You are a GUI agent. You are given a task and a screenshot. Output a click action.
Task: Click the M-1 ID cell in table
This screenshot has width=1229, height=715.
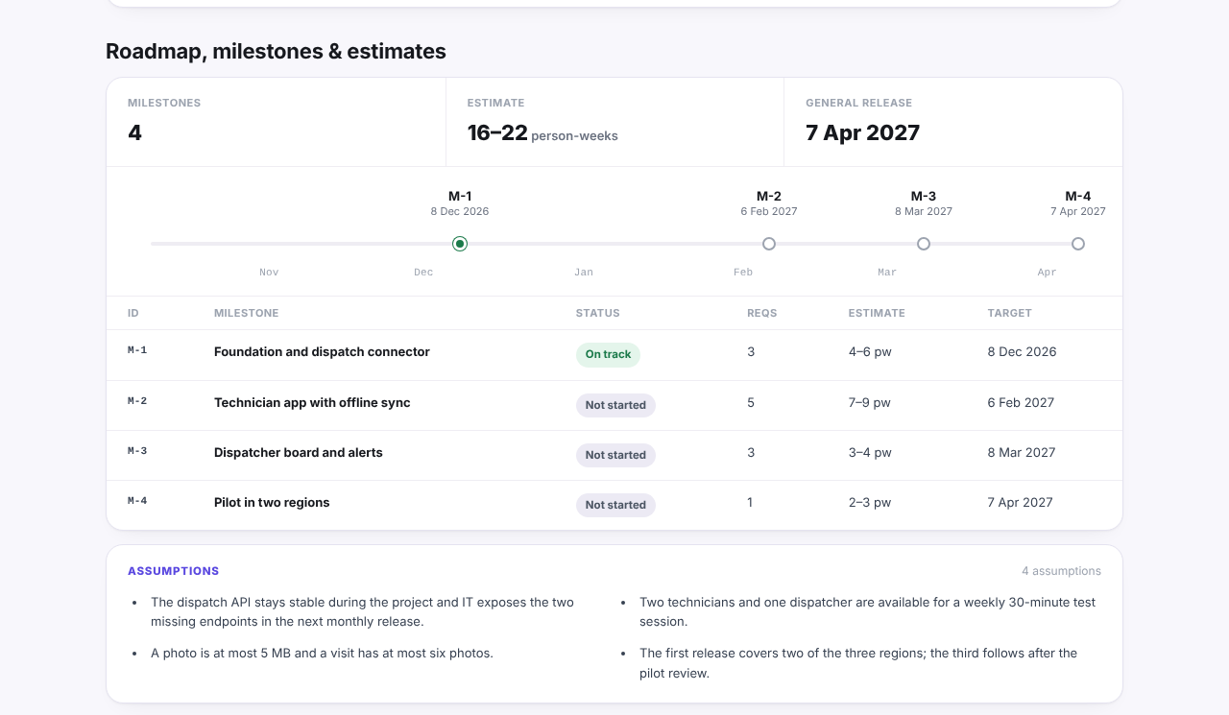point(137,350)
